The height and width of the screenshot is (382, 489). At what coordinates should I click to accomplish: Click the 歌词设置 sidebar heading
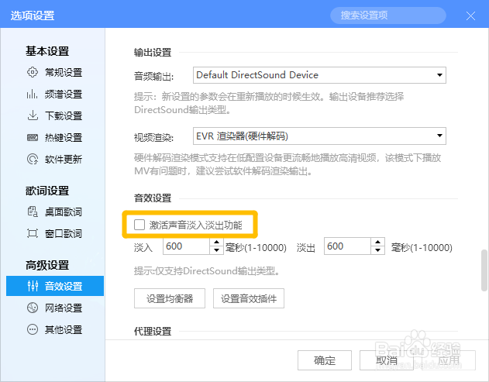pos(47,191)
